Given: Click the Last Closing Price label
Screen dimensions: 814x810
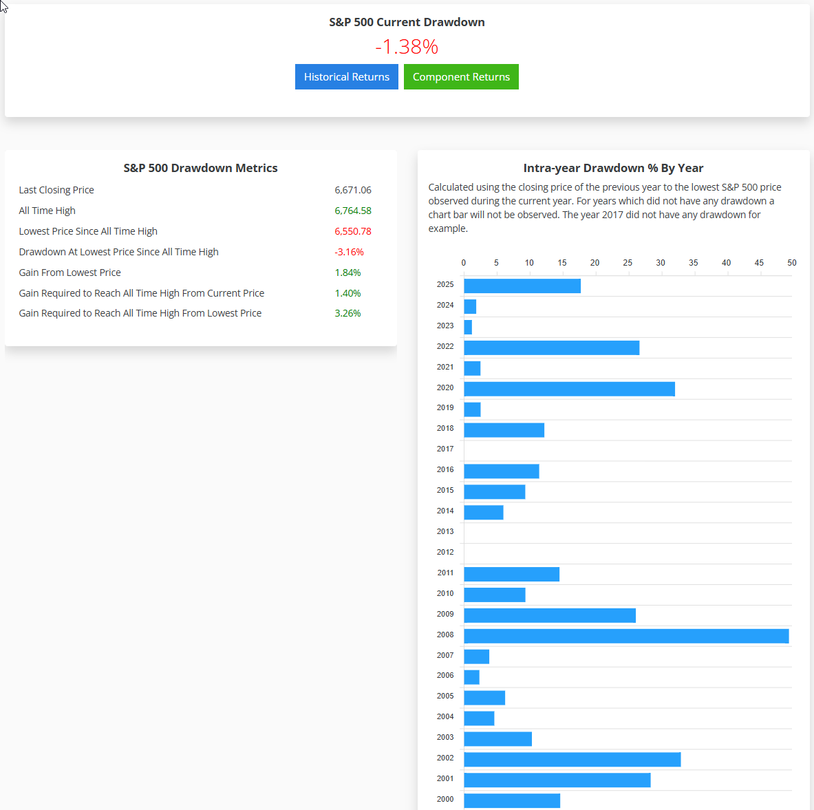Looking at the screenshot, I should pyautogui.click(x=56, y=190).
